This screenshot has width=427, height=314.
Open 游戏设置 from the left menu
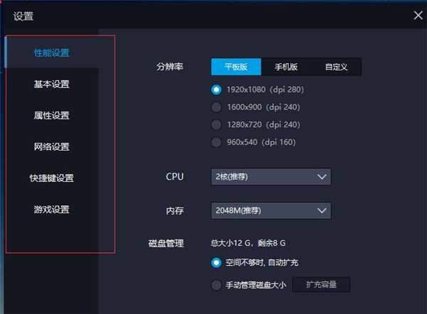pyautogui.click(x=52, y=210)
